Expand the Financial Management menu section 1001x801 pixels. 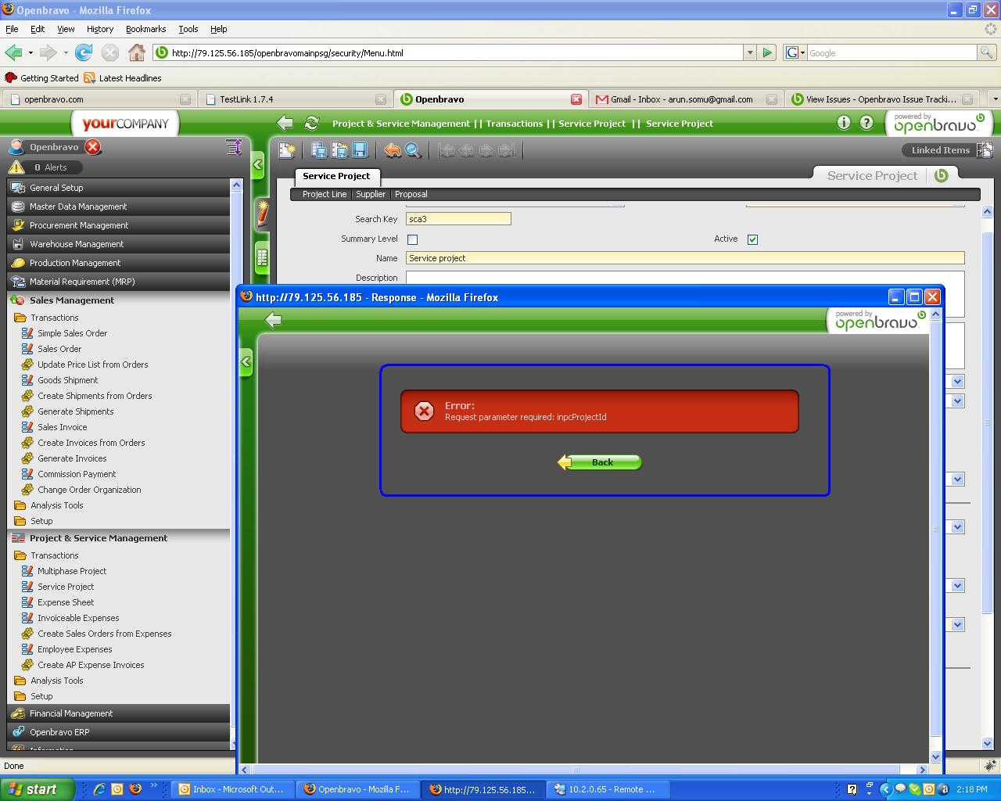click(71, 713)
